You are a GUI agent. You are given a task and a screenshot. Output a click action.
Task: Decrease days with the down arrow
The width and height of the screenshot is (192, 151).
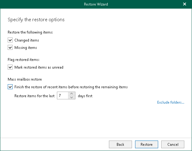tap(72, 97)
